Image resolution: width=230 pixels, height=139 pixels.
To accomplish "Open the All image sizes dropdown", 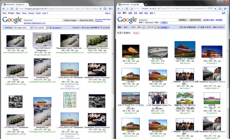I will [23, 28].
